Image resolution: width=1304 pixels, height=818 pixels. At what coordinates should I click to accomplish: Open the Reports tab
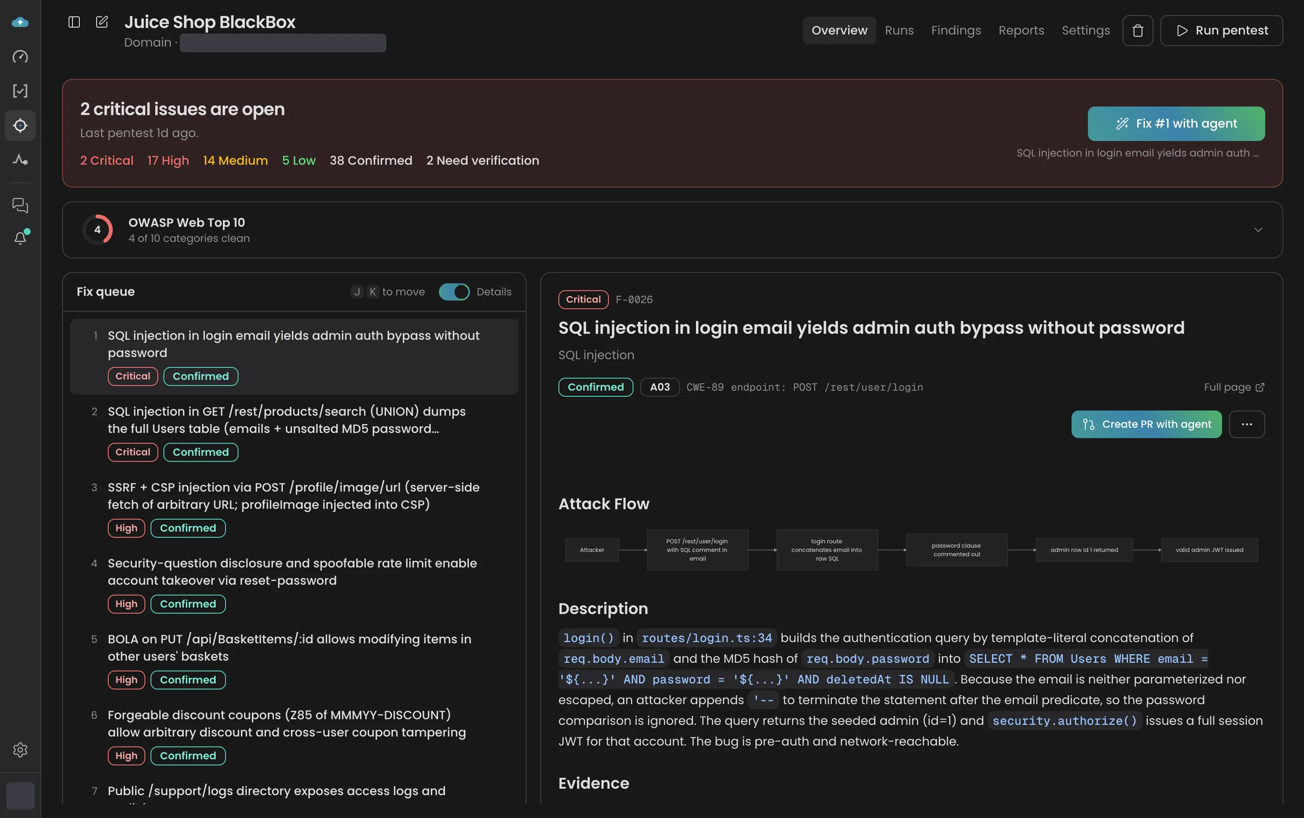tap(1021, 30)
